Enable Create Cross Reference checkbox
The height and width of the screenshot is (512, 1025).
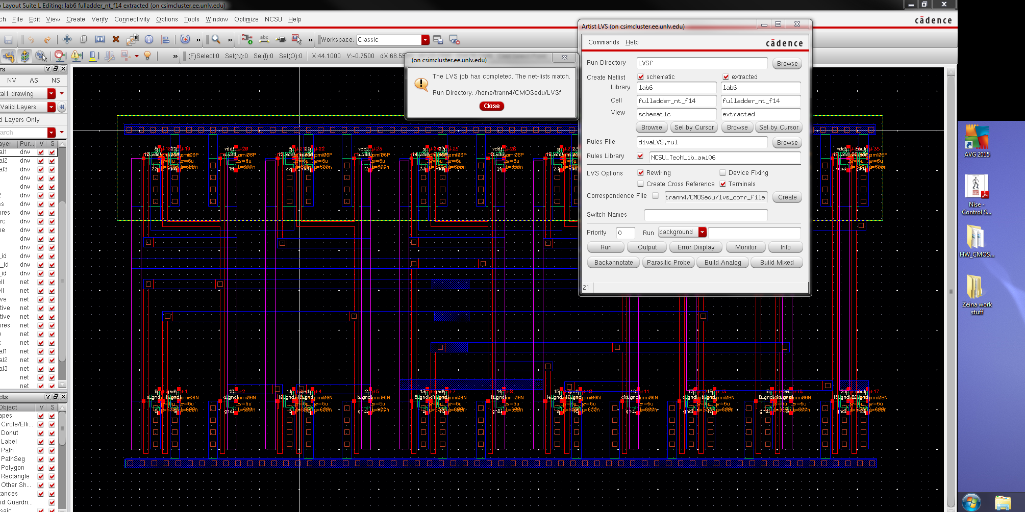click(641, 184)
